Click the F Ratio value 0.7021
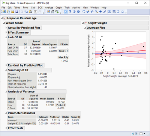150x136 pixels. pos(62,102)
